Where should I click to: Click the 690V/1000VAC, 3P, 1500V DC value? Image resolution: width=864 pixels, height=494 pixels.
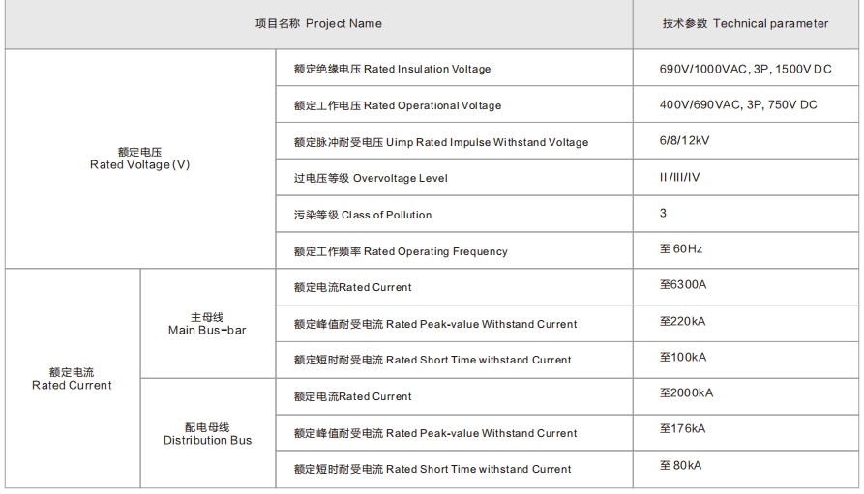tap(745, 69)
